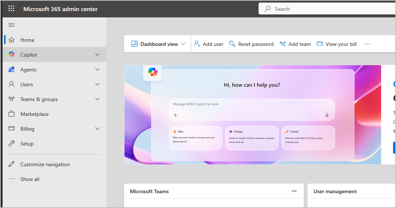Image resolution: width=396 pixels, height=208 pixels.
Task: Open Setup in the navigation
Action: [27, 144]
